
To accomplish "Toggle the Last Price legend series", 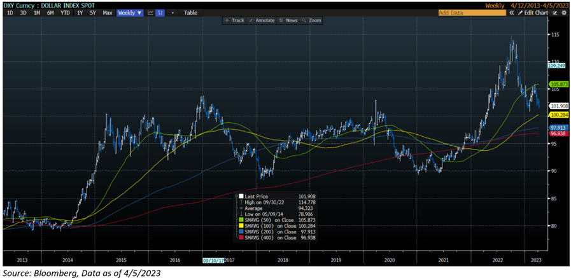I will (x=255, y=197).
